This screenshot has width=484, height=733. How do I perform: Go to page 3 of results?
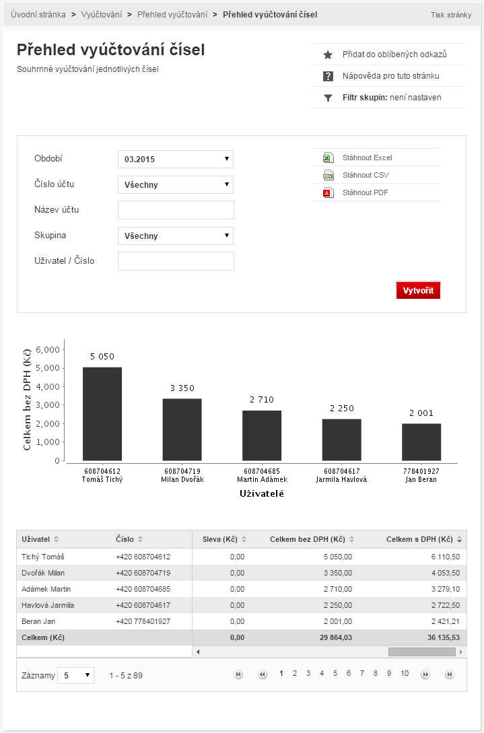pos(308,673)
